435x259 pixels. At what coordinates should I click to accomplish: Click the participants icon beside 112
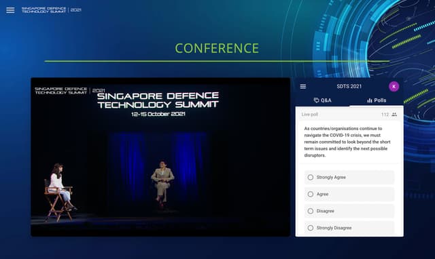coord(394,115)
